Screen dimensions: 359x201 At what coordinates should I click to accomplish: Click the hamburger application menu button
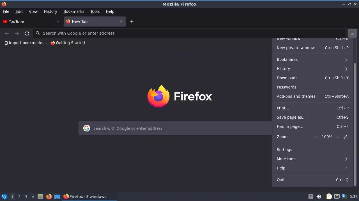click(x=352, y=33)
